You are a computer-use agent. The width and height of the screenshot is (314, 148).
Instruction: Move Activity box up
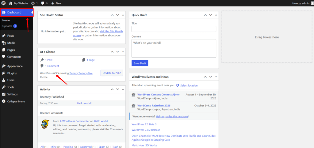click(x=112, y=89)
